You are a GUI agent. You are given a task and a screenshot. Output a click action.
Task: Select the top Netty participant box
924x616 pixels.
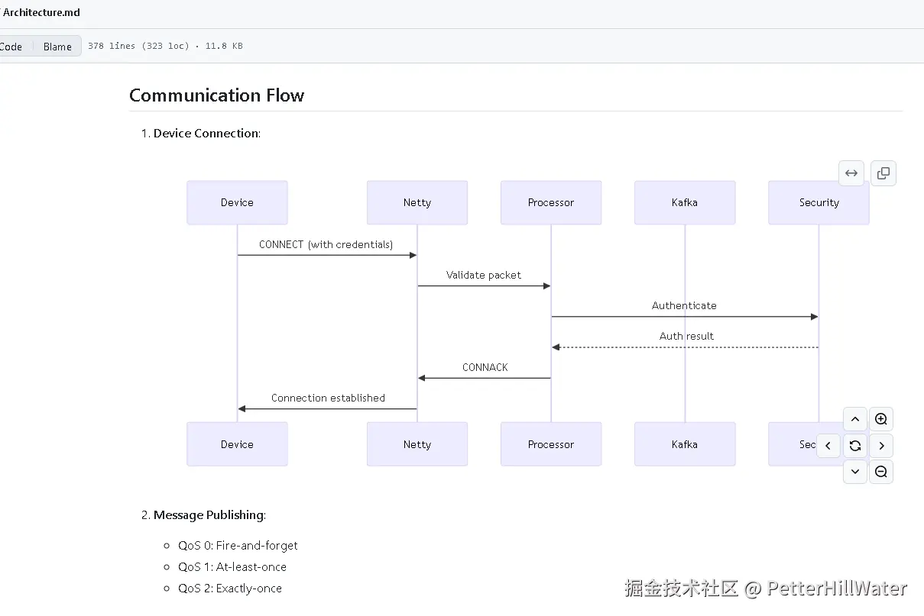(417, 202)
